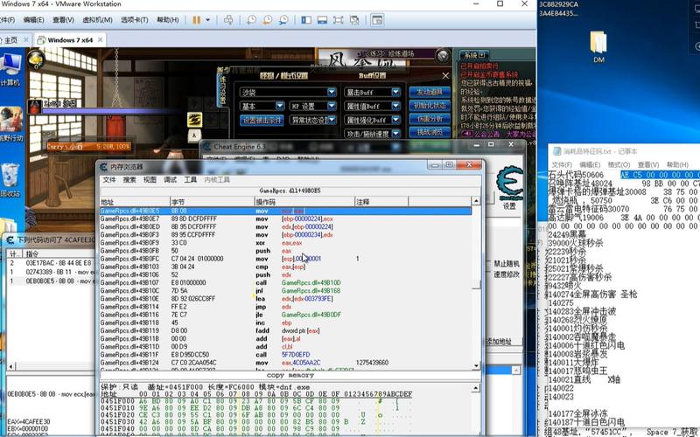Open the VMware 选项卡(T) menu
700x437 pixels.
[x=135, y=20]
